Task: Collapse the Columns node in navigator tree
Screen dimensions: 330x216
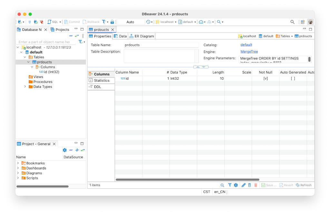Action: pyautogui.click(x=32, y=67)
